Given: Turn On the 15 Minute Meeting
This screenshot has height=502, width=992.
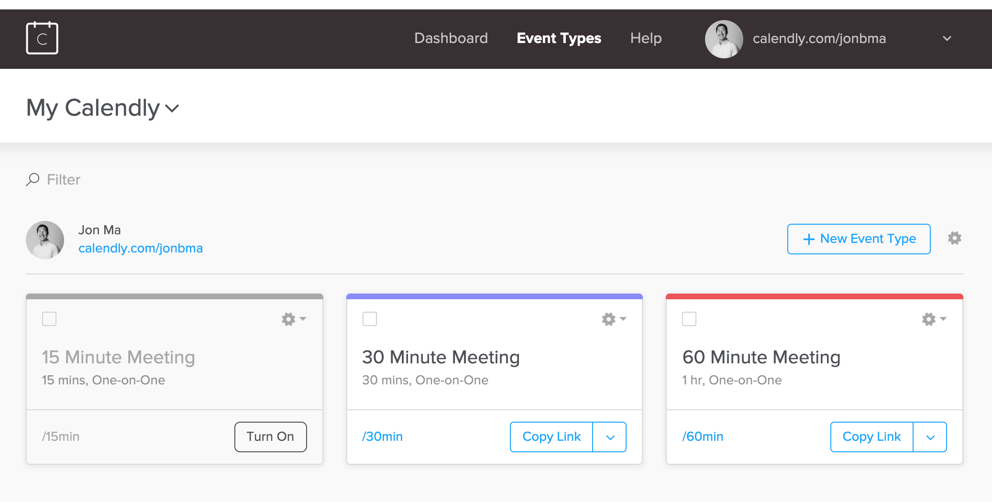Looking at the screenshot, I should [270, 437].
